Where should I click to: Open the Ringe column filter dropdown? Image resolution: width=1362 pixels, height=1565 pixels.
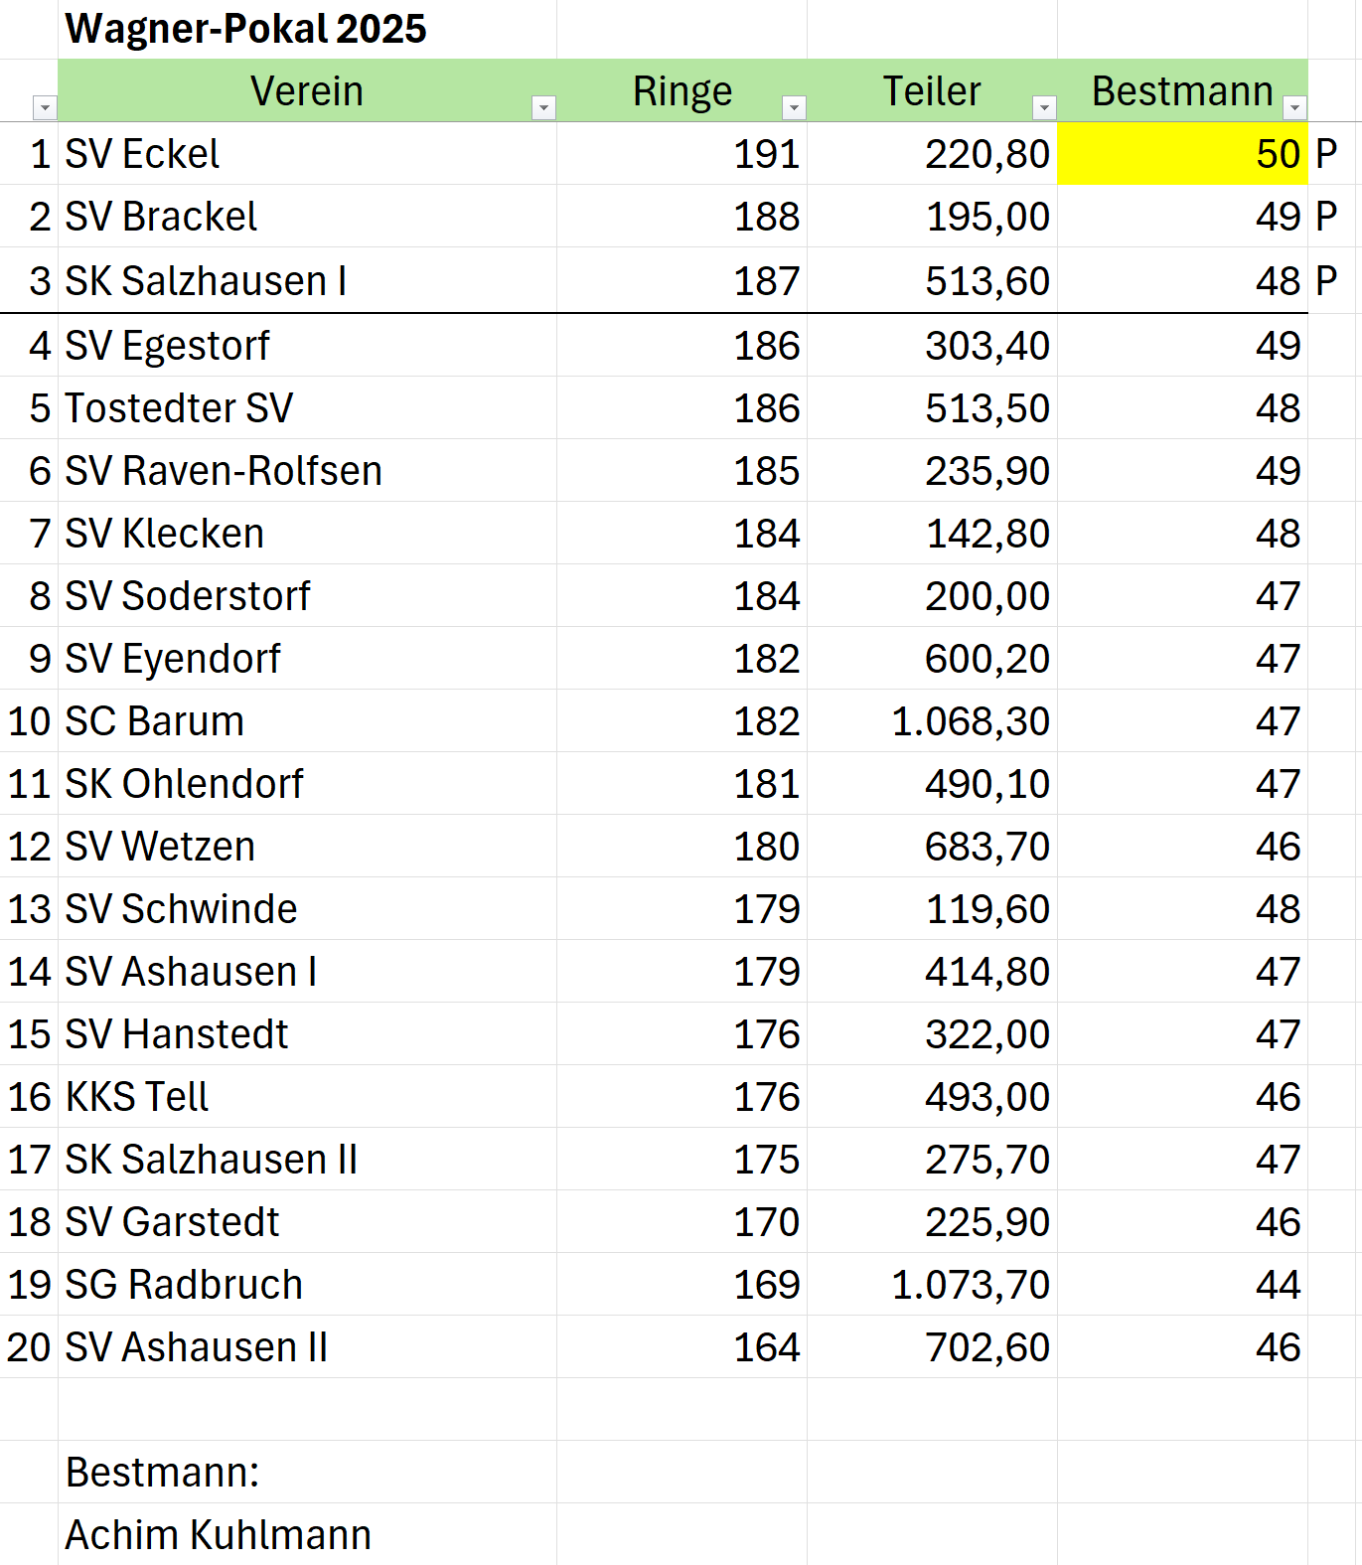pos(794,107)
